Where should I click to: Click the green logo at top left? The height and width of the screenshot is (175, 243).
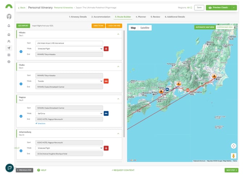coord(9,6)
